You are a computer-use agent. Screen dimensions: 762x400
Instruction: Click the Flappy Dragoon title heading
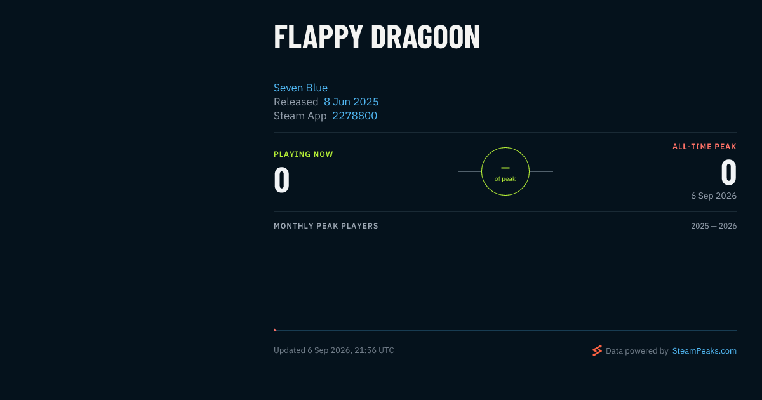click(377, 37)
